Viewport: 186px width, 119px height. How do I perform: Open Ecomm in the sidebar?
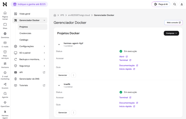point(5,86)
